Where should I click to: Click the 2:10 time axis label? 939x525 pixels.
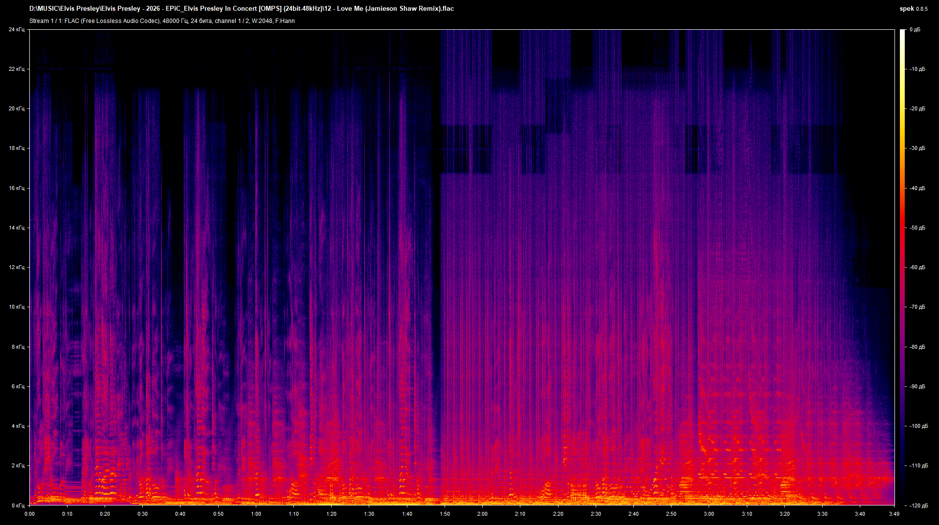point(520,514)
